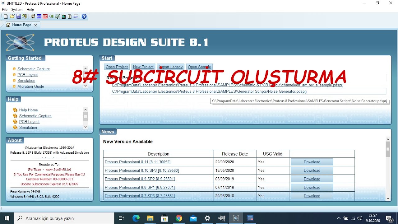Open the chameleon_avr_rev_a_sample recent project

[228, 85]
